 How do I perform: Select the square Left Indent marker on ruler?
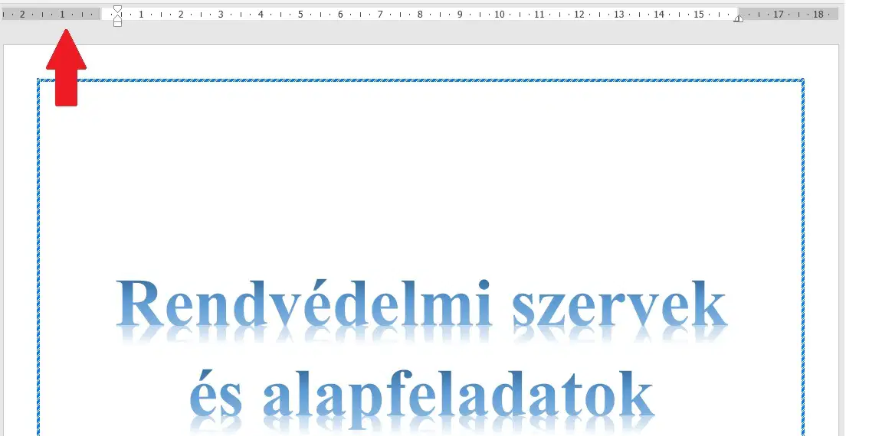point(117,24)
